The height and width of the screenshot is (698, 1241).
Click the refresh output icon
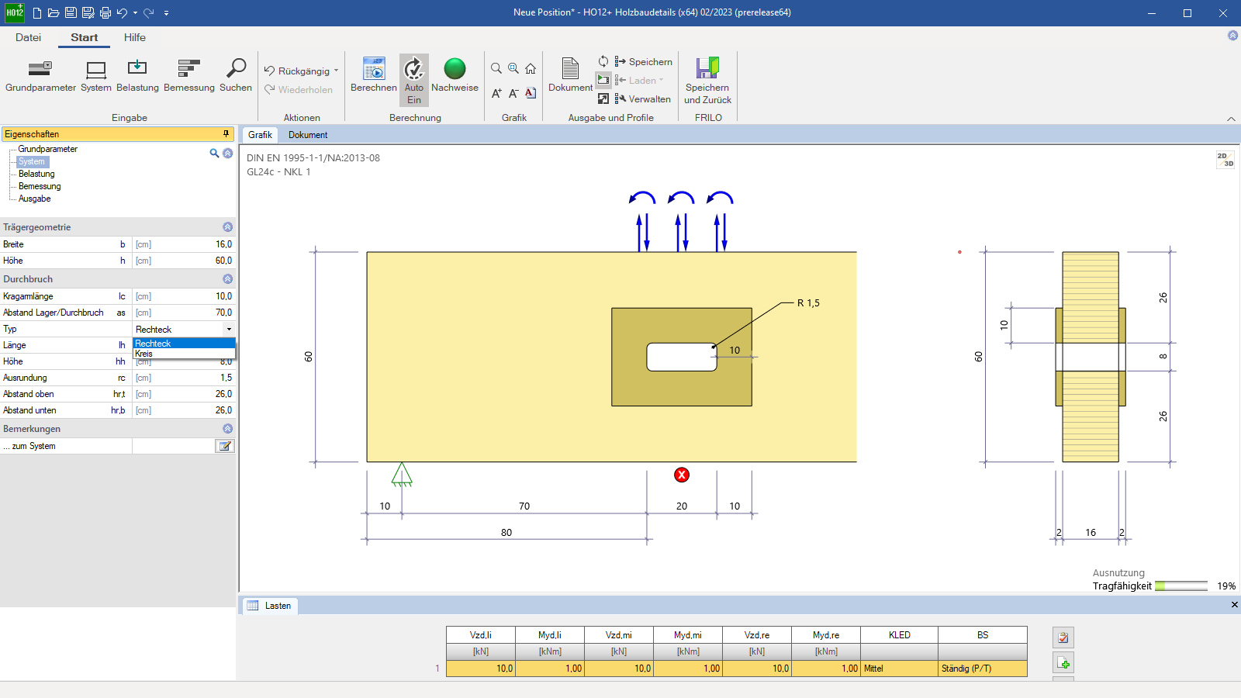(603, 61)
